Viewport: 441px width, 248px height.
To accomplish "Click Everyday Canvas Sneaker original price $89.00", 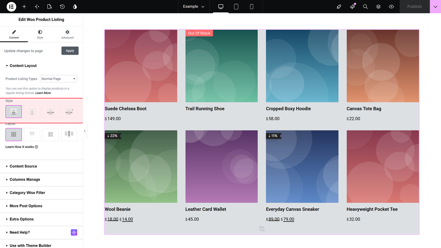I will (273, 219).
